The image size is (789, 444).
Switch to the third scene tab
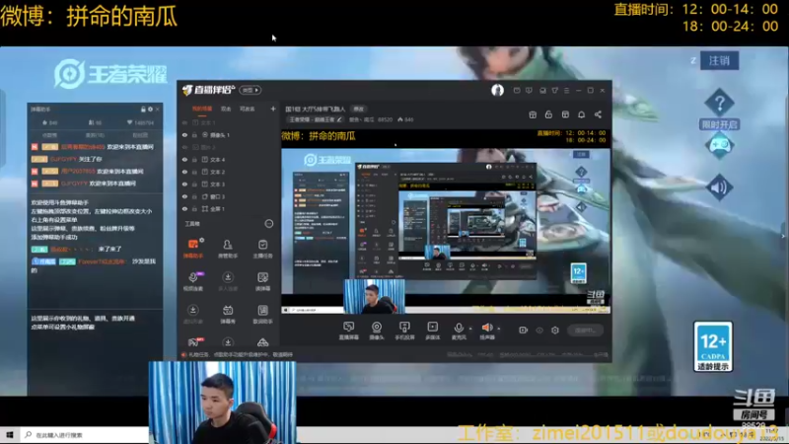[x=248, y=109]
